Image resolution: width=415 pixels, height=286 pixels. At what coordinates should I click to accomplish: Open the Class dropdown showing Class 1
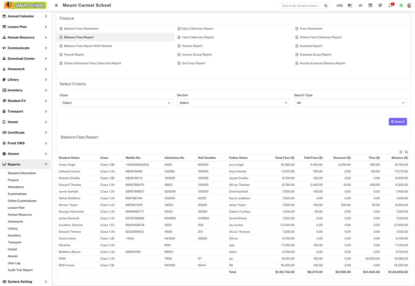116,103
